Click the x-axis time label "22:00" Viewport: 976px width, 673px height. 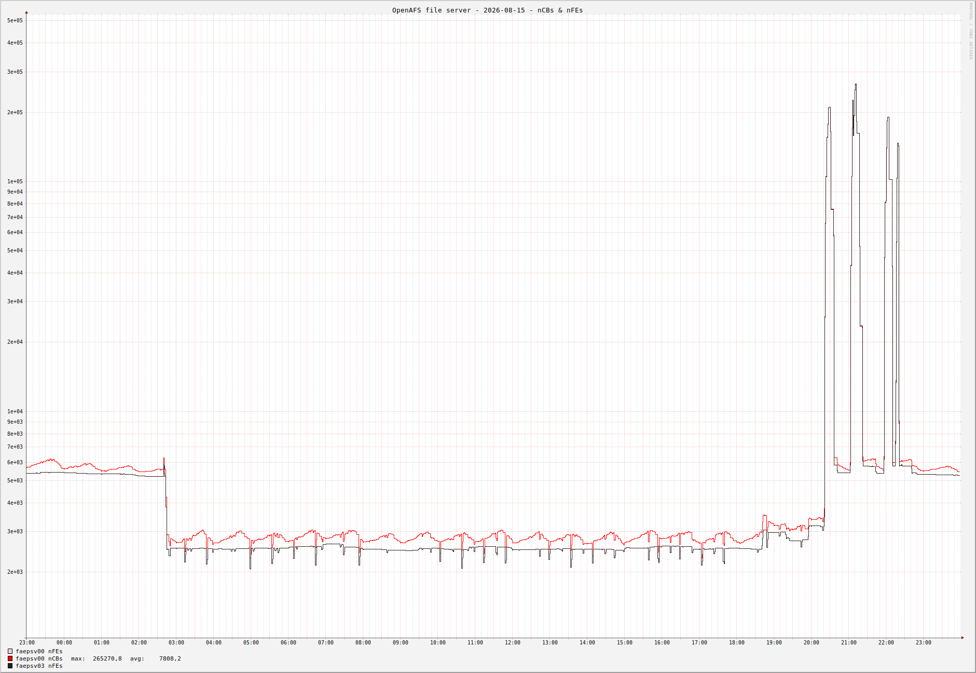coord(886,642)
